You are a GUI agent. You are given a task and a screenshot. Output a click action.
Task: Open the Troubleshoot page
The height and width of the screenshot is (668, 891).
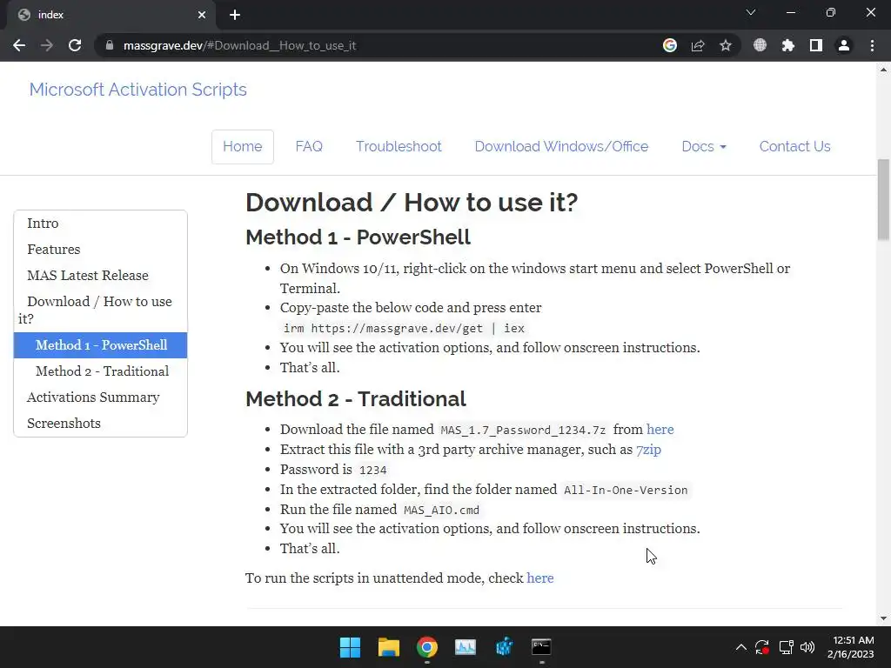tap(399, 146)
